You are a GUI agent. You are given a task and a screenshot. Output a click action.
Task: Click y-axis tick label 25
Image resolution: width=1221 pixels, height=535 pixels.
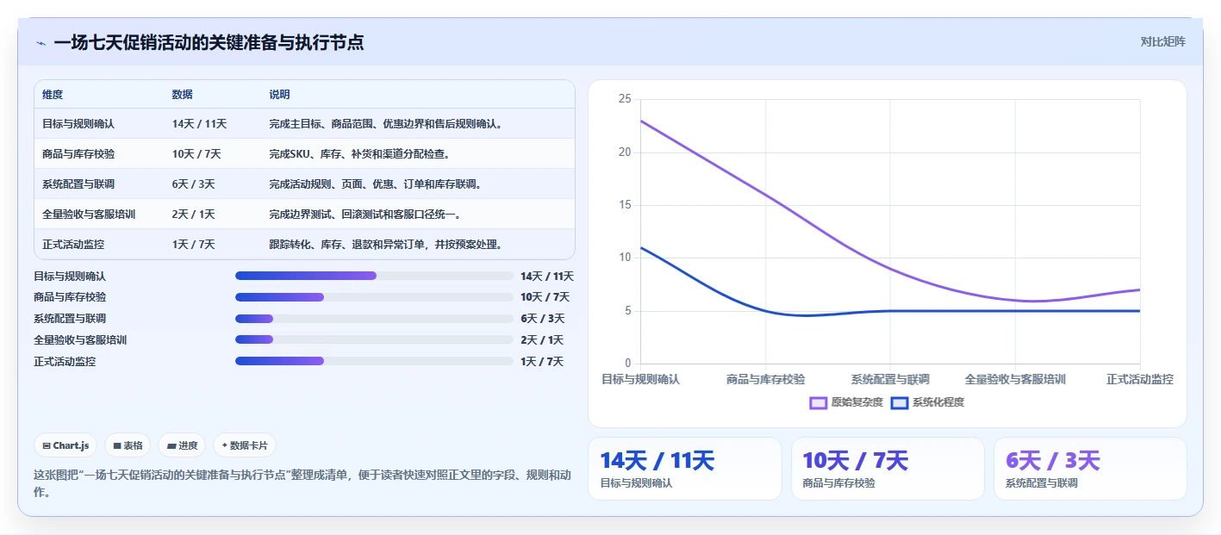[626, 99]
